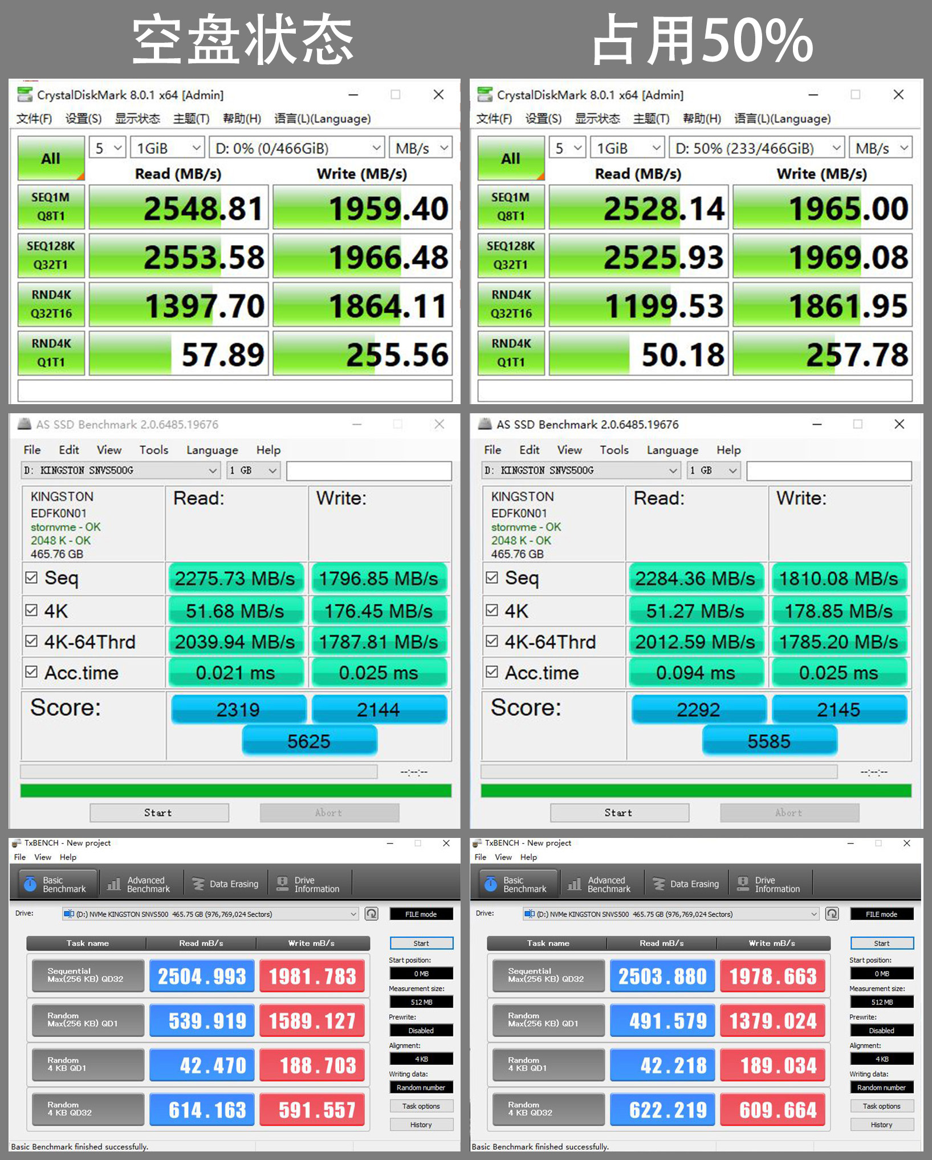Click History in TxBENCH reading 2503.880
This screenshot has height=1160, width=932.
882,1125
